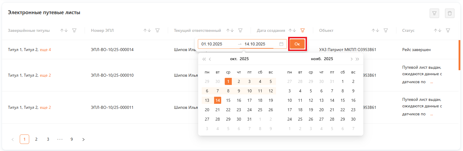Viewport: 463px width, 151px height.
Task: Click filter icon in Статус column
Action: coord(448,30)
